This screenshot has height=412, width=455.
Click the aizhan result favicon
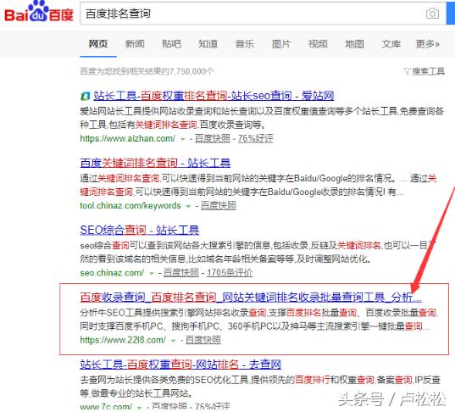85,96
